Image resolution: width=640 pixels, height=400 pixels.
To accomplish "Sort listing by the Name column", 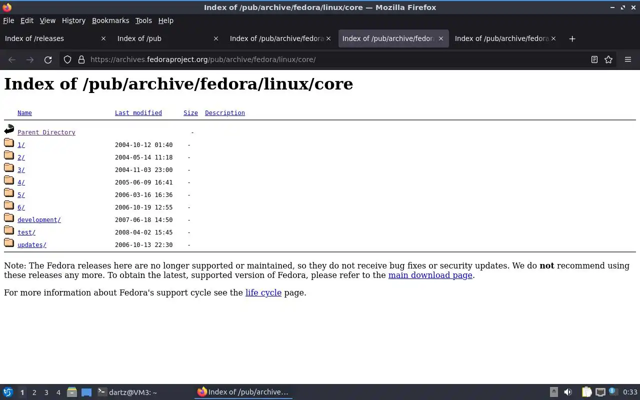I will [x=24, y=113].
